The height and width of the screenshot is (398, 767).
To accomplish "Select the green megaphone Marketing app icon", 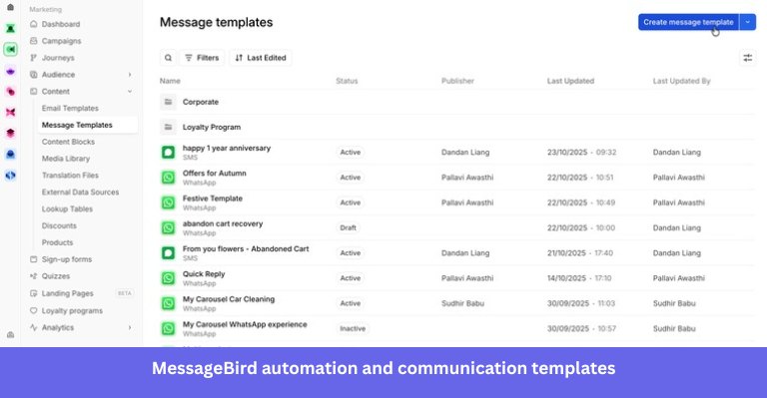I will pyautogui.click(x=10, y=49).
